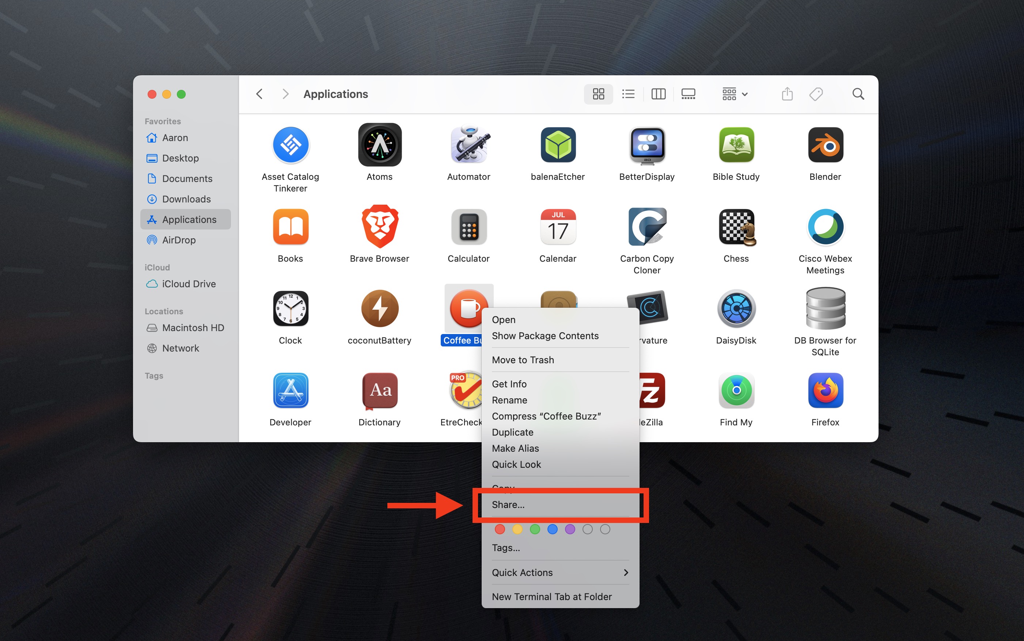
Task: Switch to column view in toolbar
Action: click(x=658, y=94)
